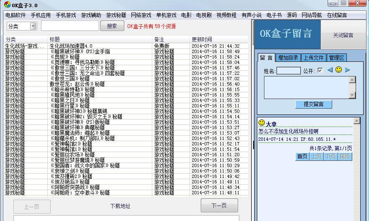Switch to the 留言 tab

coord(266,58)
